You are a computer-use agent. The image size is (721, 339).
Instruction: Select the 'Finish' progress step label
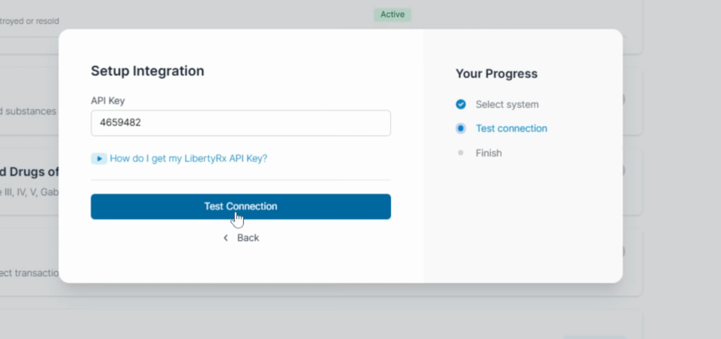pos(488,153)
